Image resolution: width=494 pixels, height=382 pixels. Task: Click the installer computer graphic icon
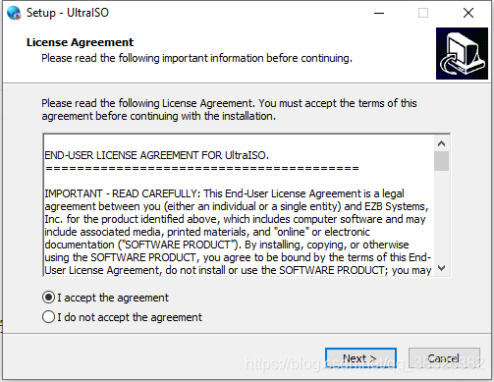[x=462, y=53]
